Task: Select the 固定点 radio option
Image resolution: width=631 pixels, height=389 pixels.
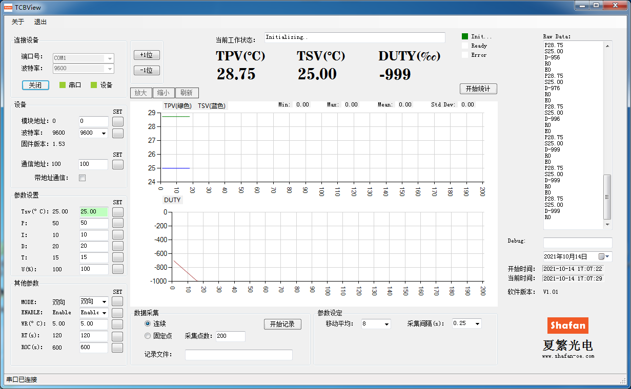Action: [148, 336]
